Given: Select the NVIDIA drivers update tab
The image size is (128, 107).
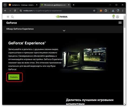Looking at the screenshot, I should (x=55, y=5).
